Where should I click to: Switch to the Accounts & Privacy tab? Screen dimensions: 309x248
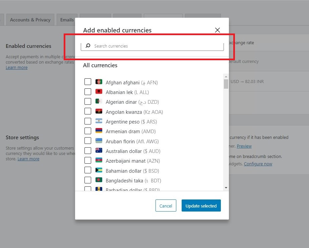click(30, 19)
